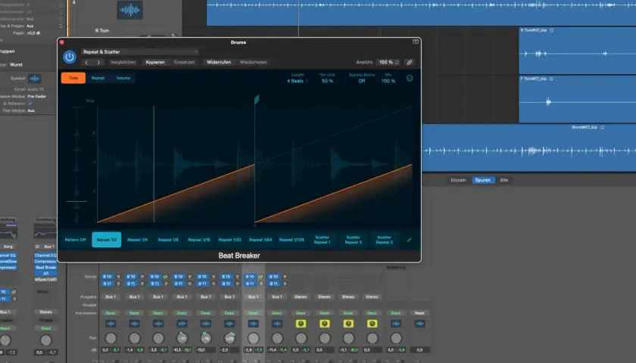Click waveform icon on strip showing -10,5 dB
This screenshot has height=363, width=636.
point(182,324)
